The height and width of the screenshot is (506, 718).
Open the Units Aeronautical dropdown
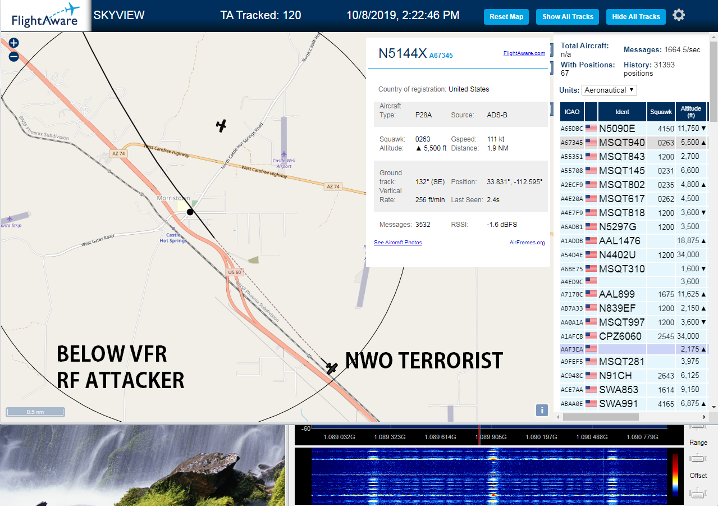coord(609,90)
